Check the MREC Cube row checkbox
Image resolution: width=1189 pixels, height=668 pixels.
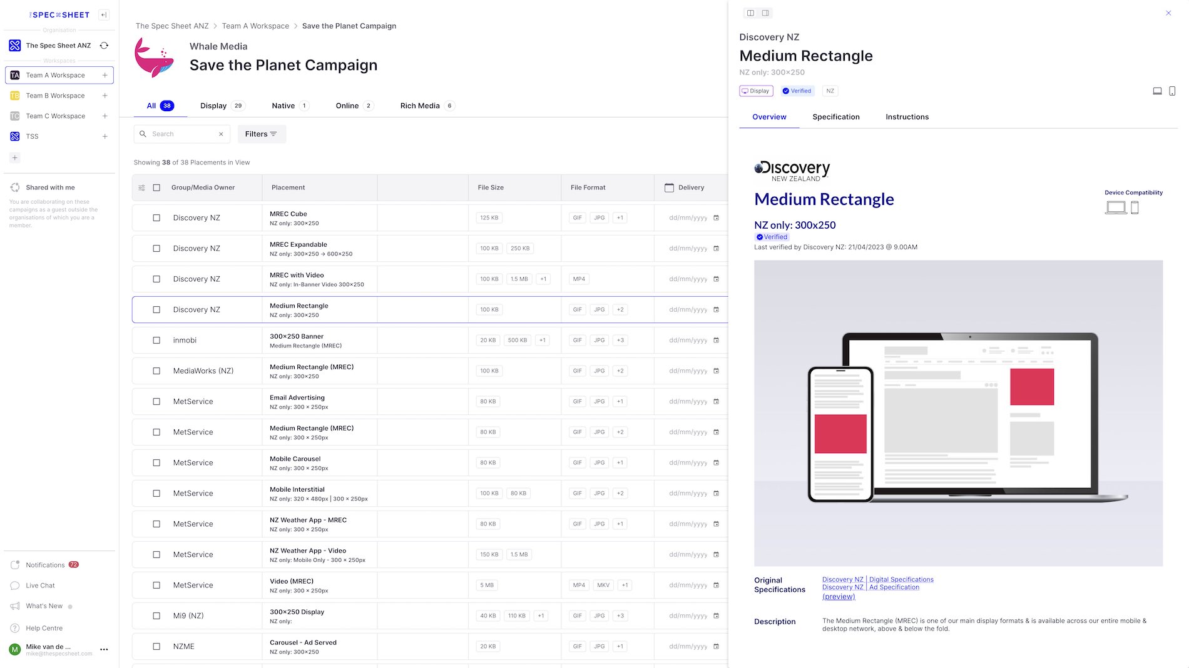click(156, 218)
